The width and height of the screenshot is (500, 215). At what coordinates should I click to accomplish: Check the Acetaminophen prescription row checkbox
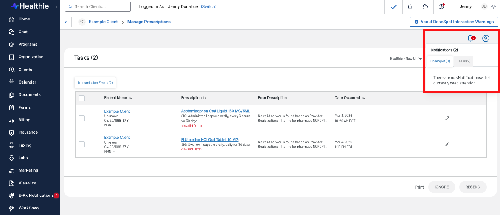(82, 118)
